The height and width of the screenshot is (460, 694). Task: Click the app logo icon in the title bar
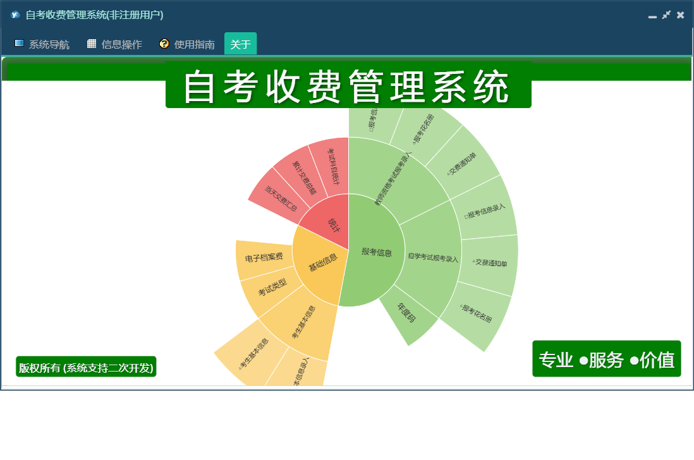[15, 15]
